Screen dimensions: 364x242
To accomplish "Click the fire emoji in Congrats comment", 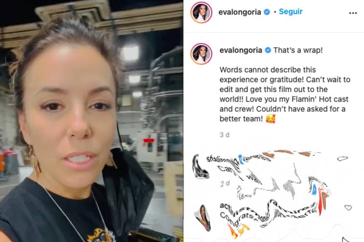I will pyautogui.click(x=233, y=231).
